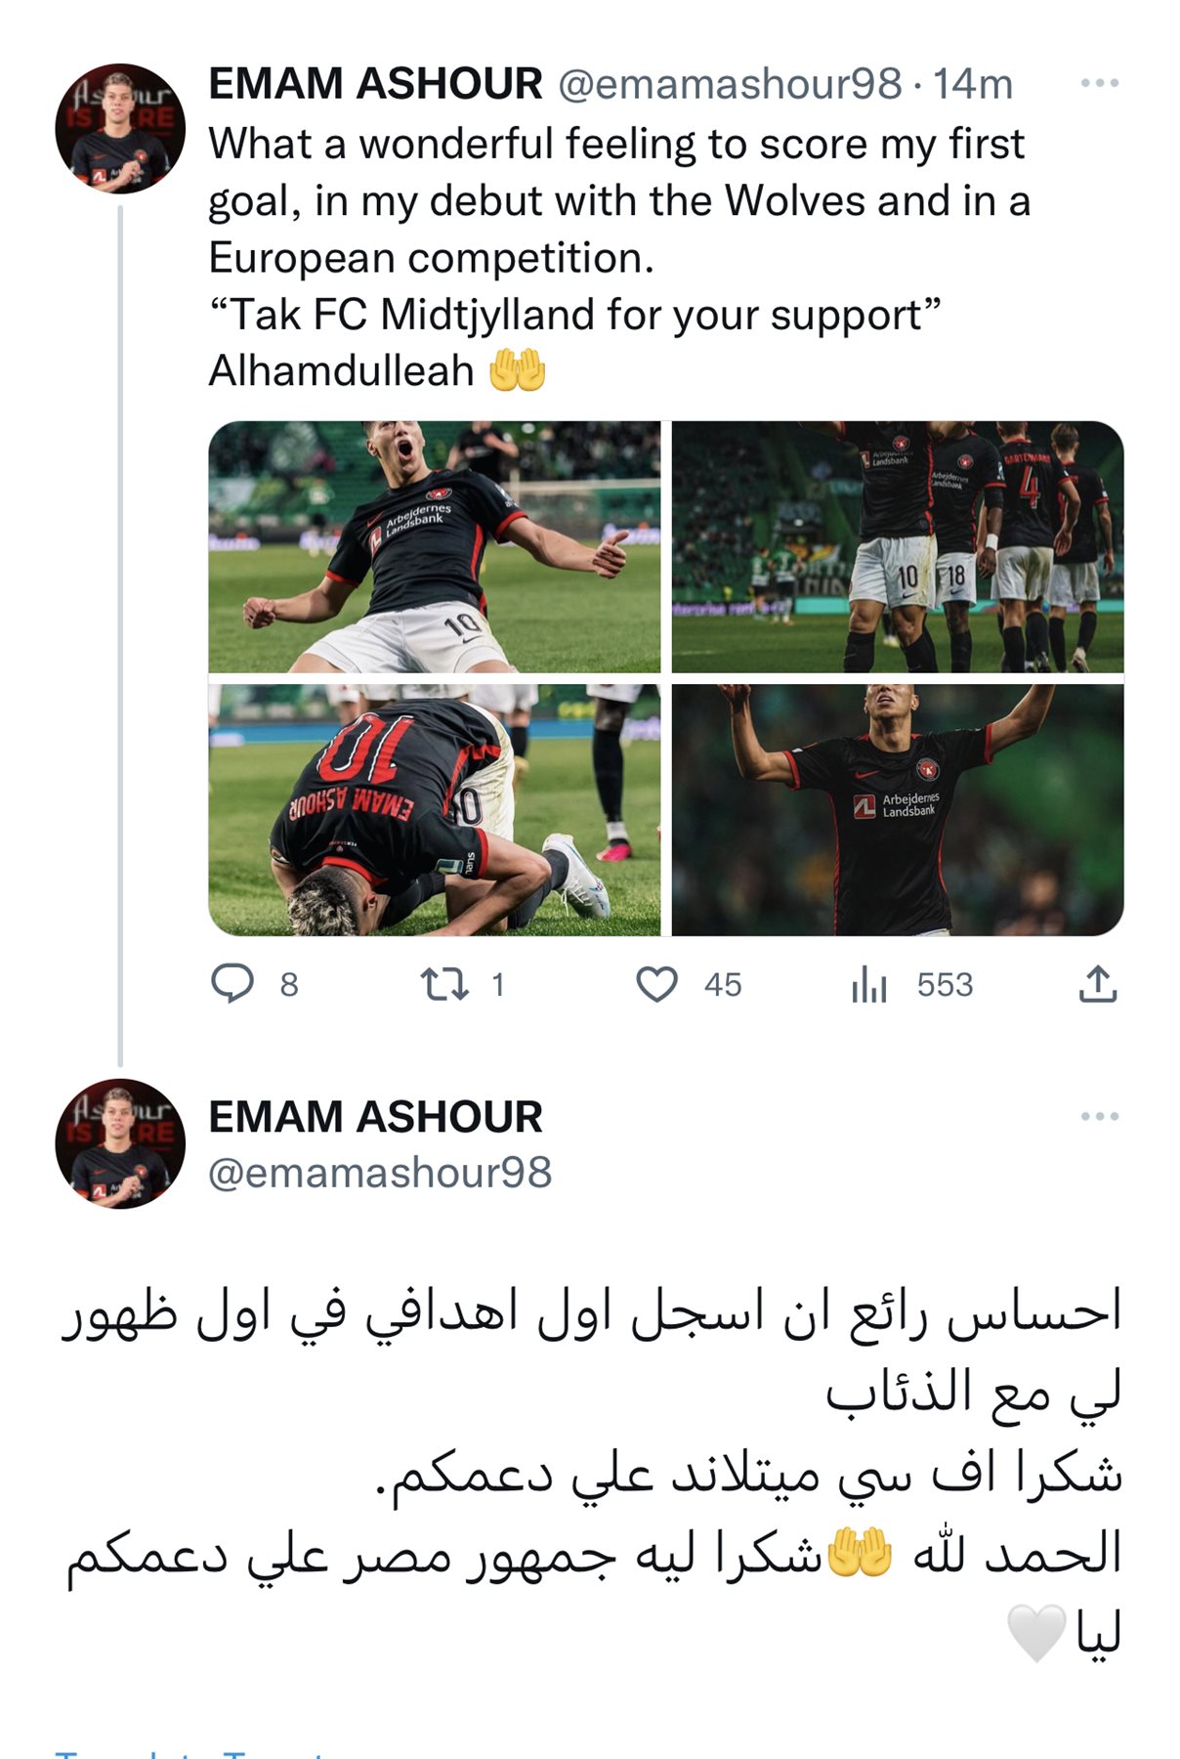Tap the share upload icon
Screen dimensions: 1180x1759
1098,984
